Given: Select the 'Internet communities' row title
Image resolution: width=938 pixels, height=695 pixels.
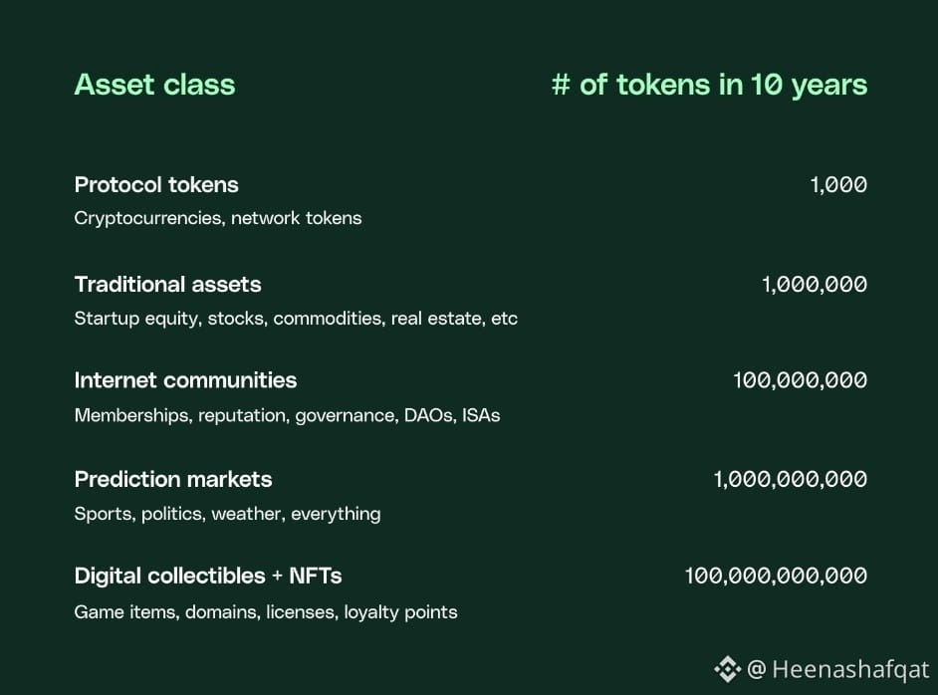Looking at the screenshot, I should point(185,380).
